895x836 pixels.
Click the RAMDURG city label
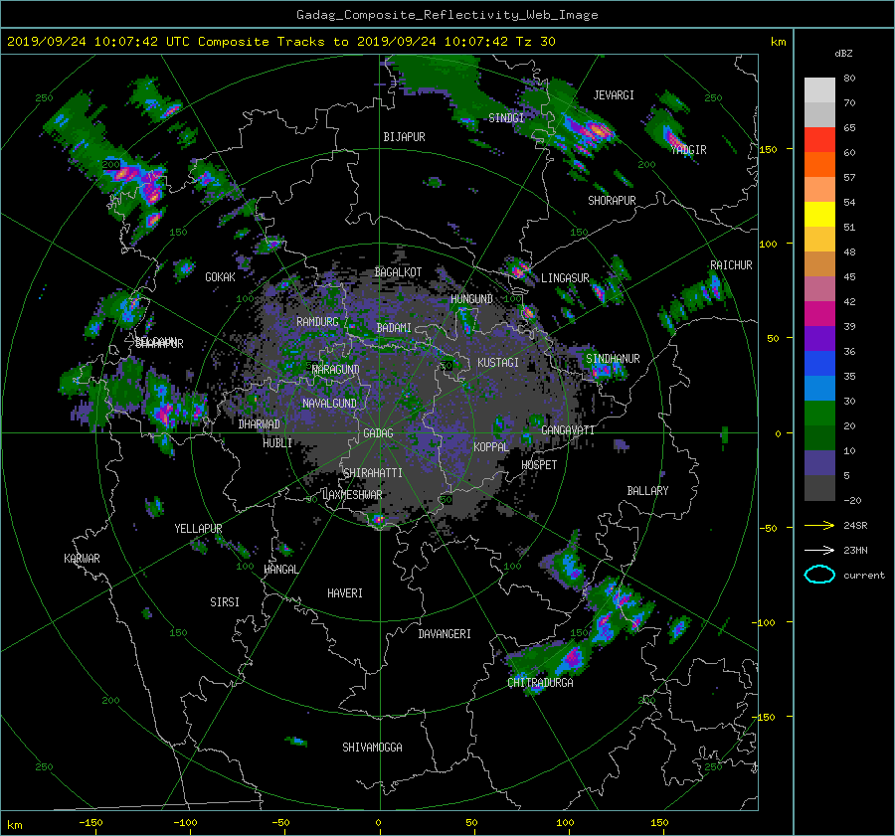point(317,322)
